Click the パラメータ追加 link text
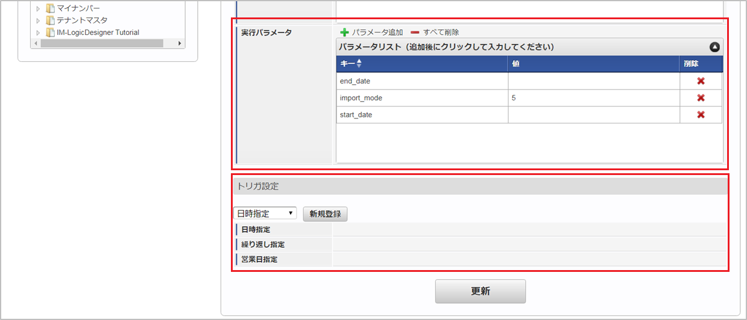Viewport: 747px width, 320px height. click(x=377, y=32)
